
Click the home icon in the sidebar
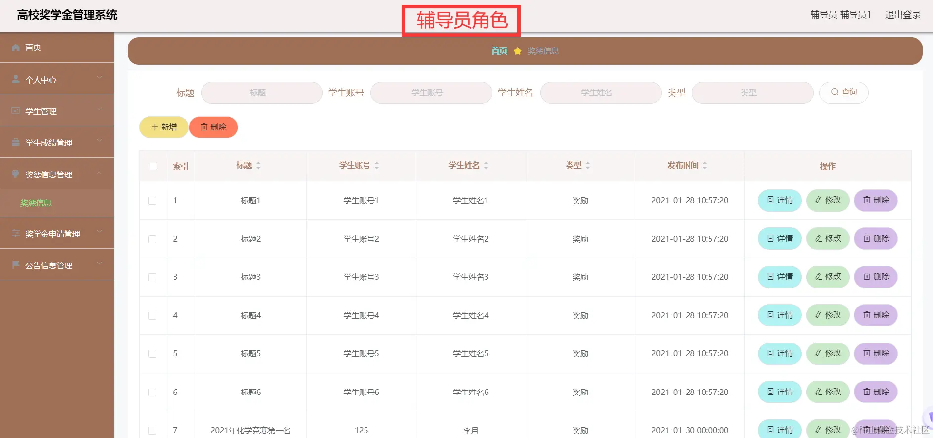coord(16,47)
